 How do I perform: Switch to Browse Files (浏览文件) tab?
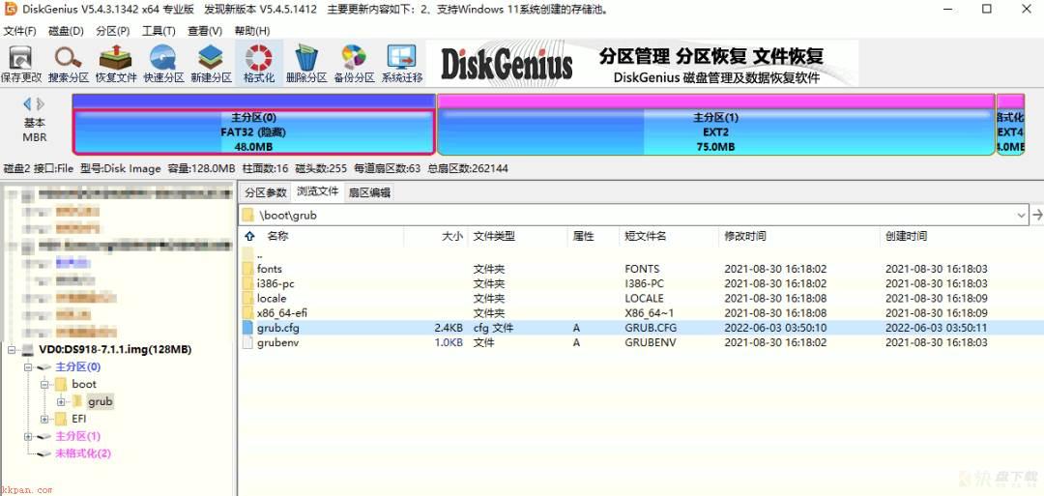(x=318, y=191)
